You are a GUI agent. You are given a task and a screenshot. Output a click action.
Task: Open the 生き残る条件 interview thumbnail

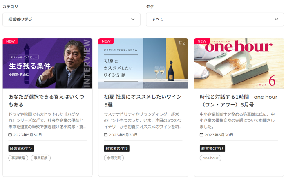[x=47, y=63]
